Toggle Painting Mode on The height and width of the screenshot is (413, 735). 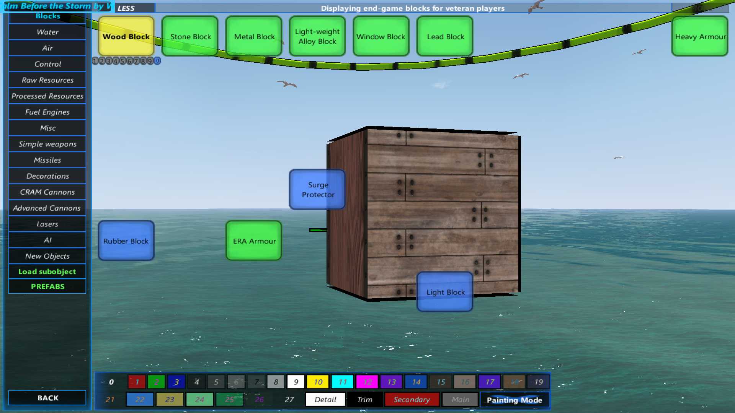(x=514, y=400)
